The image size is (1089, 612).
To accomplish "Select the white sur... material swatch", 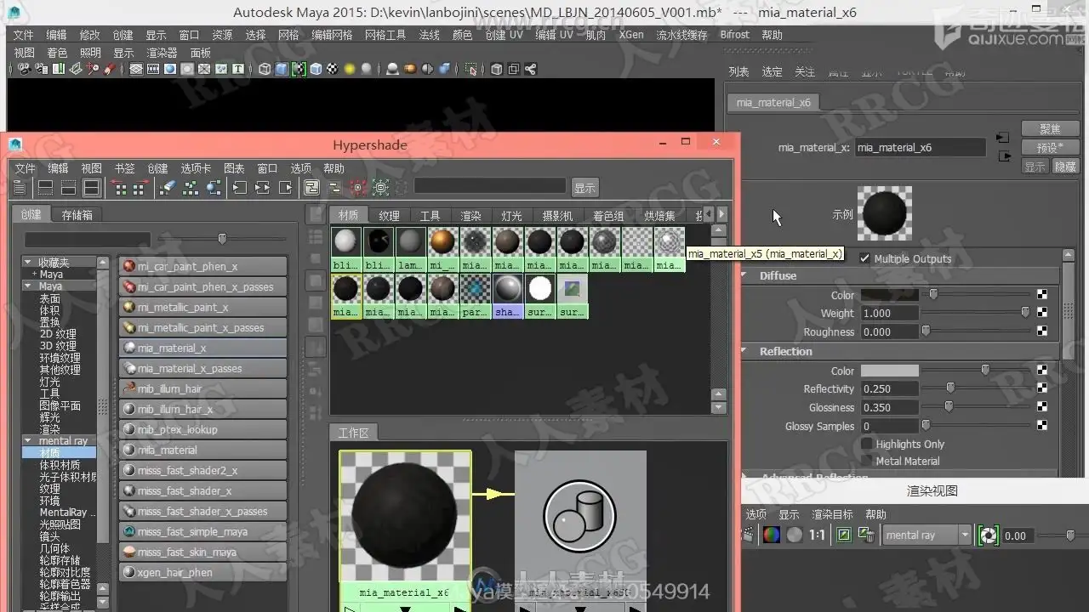I will [539, 296].
